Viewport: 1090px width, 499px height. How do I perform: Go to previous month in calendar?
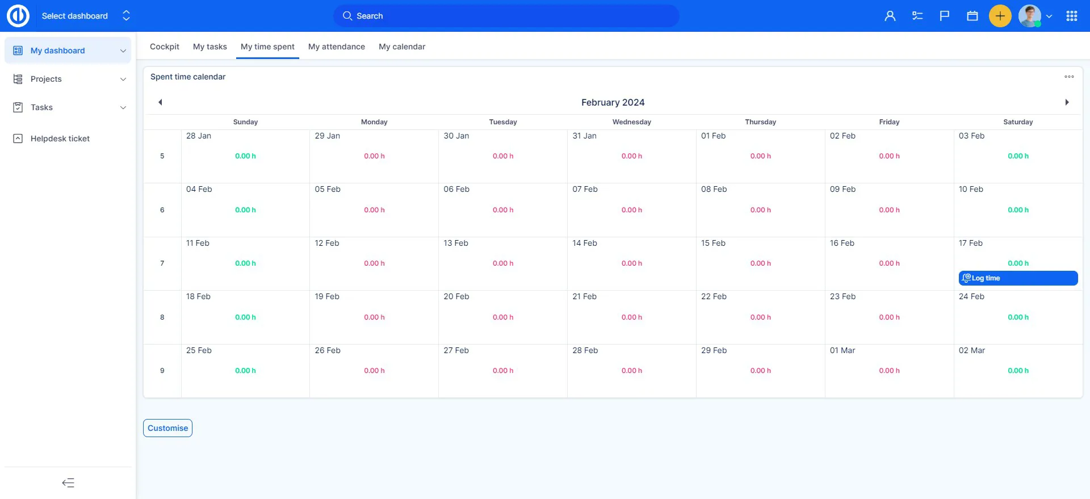160,102
